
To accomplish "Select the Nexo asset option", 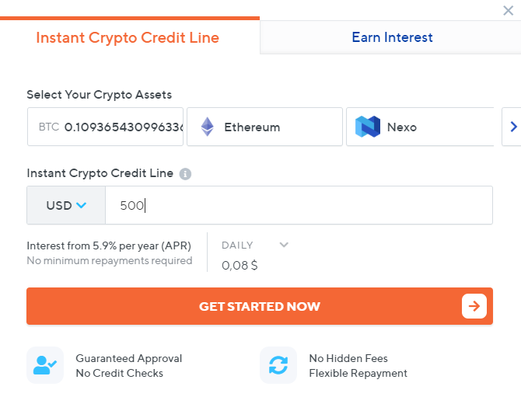I will (x=420, y=127).
